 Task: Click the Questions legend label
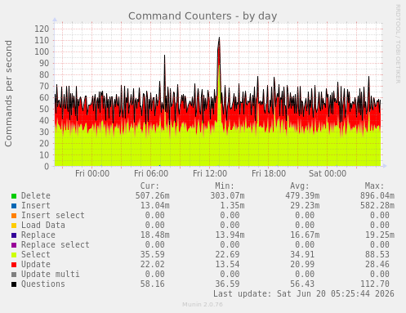point(43,284)
